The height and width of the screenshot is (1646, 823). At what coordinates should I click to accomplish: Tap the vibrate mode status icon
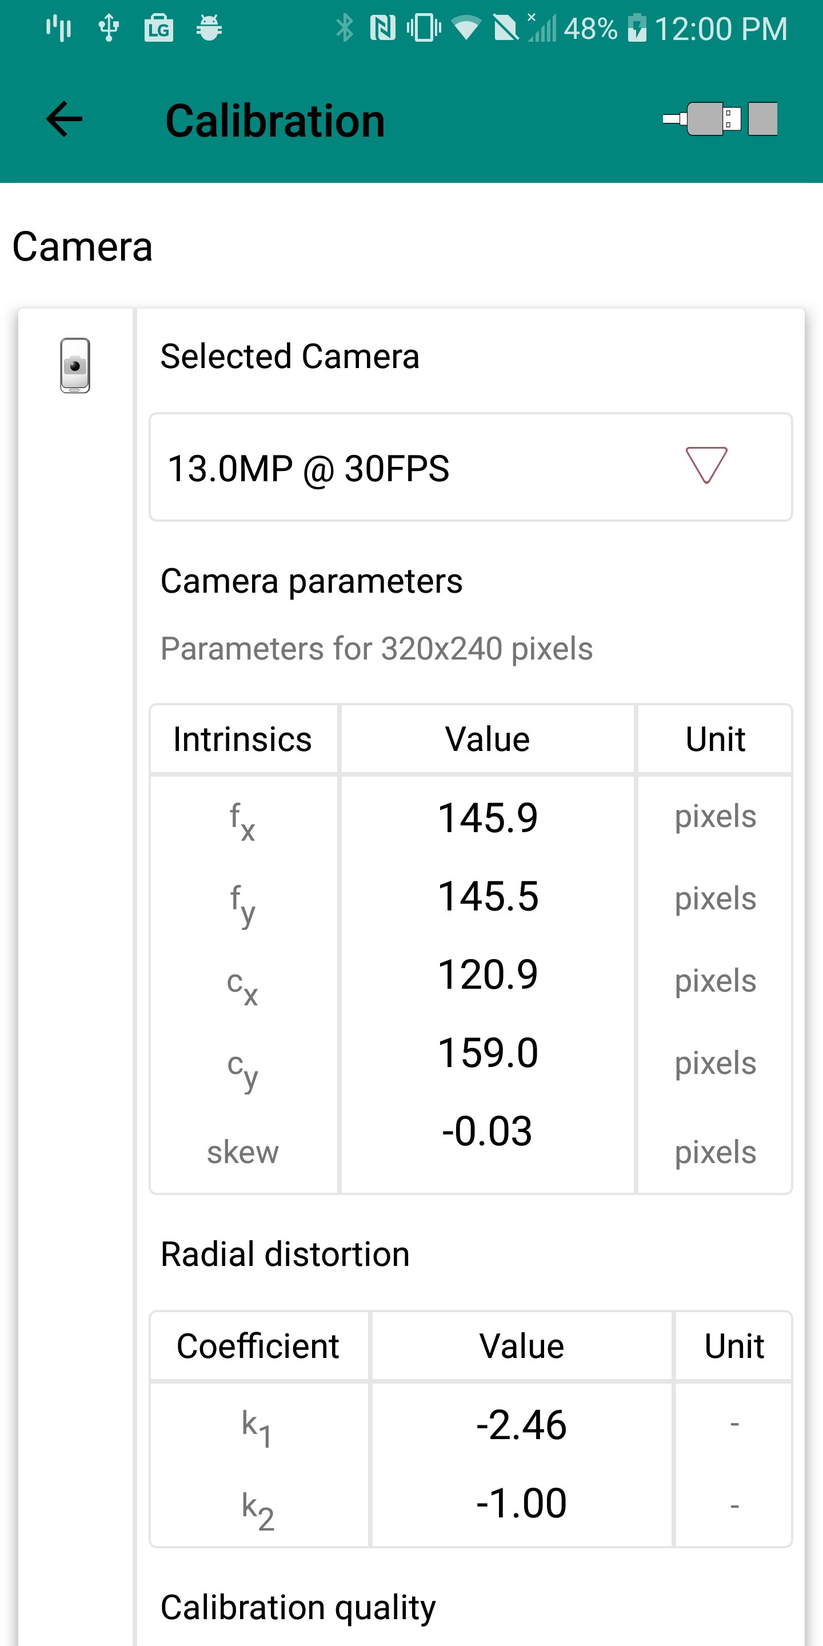pyautogui.click(x=424, y=28)
